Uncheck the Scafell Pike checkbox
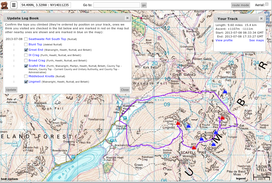The height and width of the screenshot is (183, 272). point(26,66)
